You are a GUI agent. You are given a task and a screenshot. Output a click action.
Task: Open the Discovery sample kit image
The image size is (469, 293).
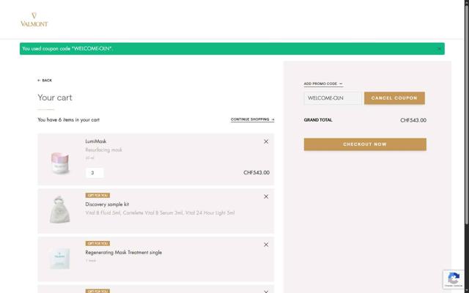(x=60, y=209)
